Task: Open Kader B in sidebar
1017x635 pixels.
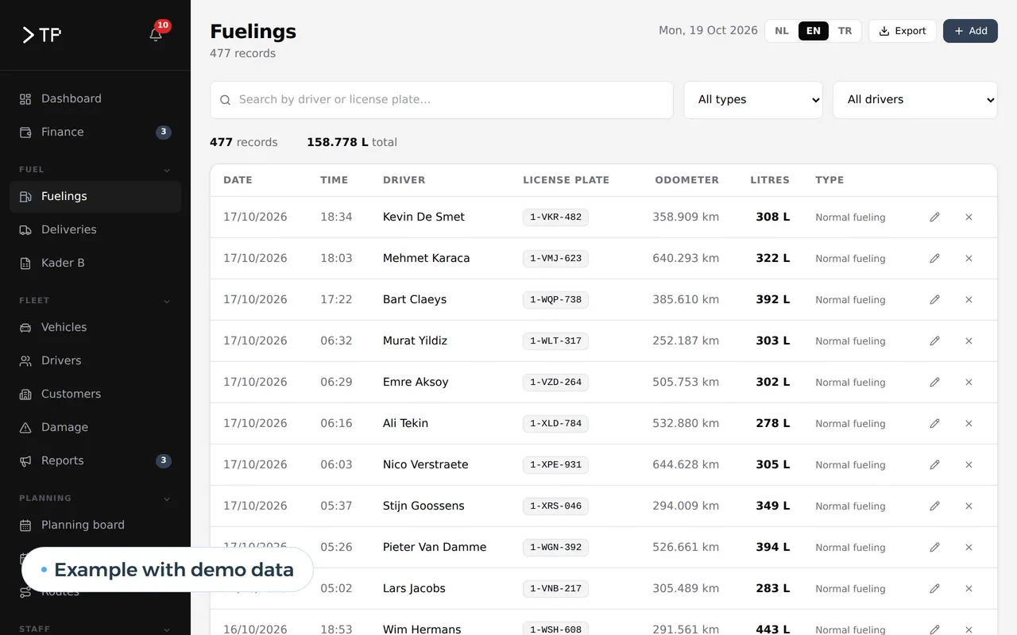Action: pyautogui.click(x=95, y=264)
